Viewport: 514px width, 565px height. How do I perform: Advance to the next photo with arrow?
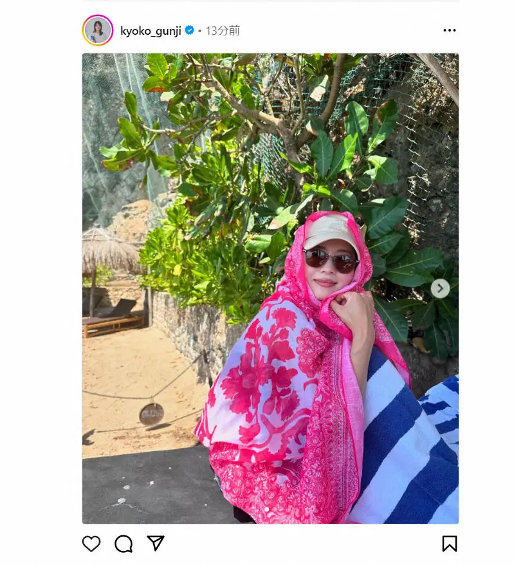pyautogui.click(x=440, y=289)
